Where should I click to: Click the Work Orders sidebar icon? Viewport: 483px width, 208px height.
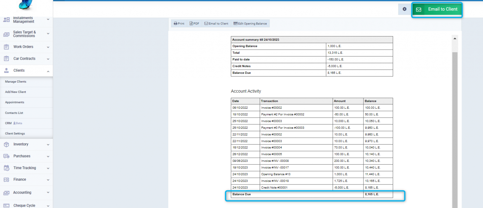(x=7, y=47)
